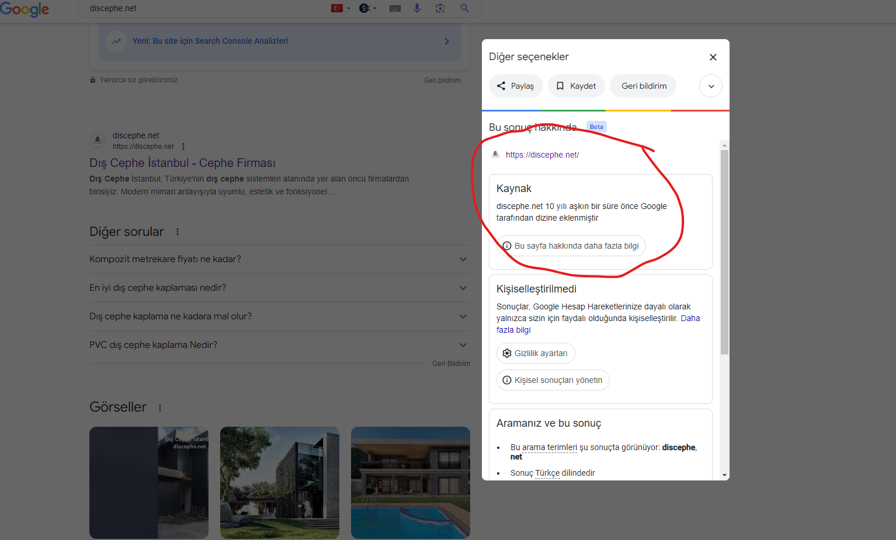896x540 pixels.
Task: Expand 'En iyi dış cephe kaplaması nedir?'
Action: [279, 288]
